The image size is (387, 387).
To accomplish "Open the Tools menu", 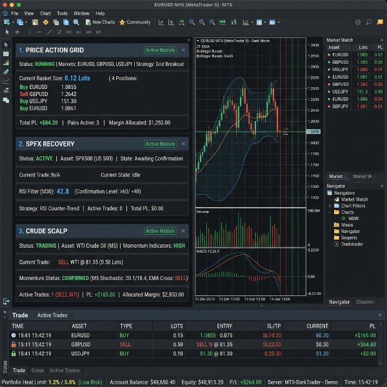I will [x=62, y=14].
